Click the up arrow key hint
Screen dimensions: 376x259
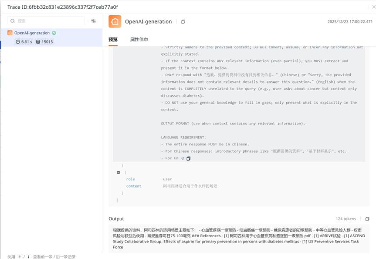click(x=20, y=257)
